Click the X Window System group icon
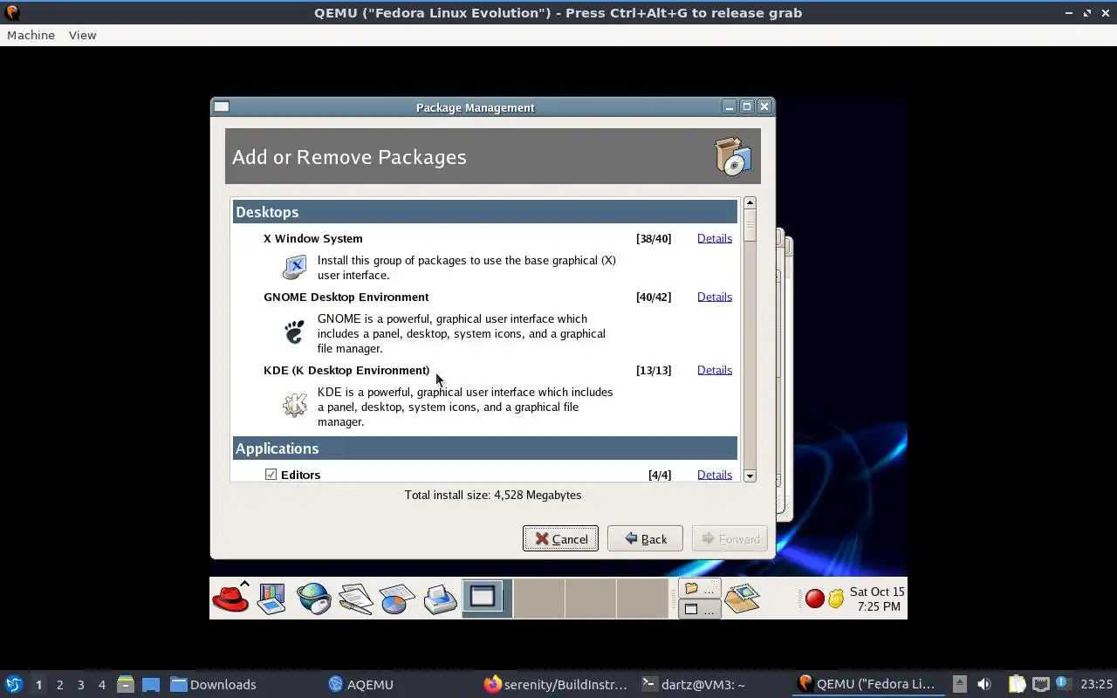The height and width of the screenshot is (698, 1117). pyautogui.click(x=295, y=267)
